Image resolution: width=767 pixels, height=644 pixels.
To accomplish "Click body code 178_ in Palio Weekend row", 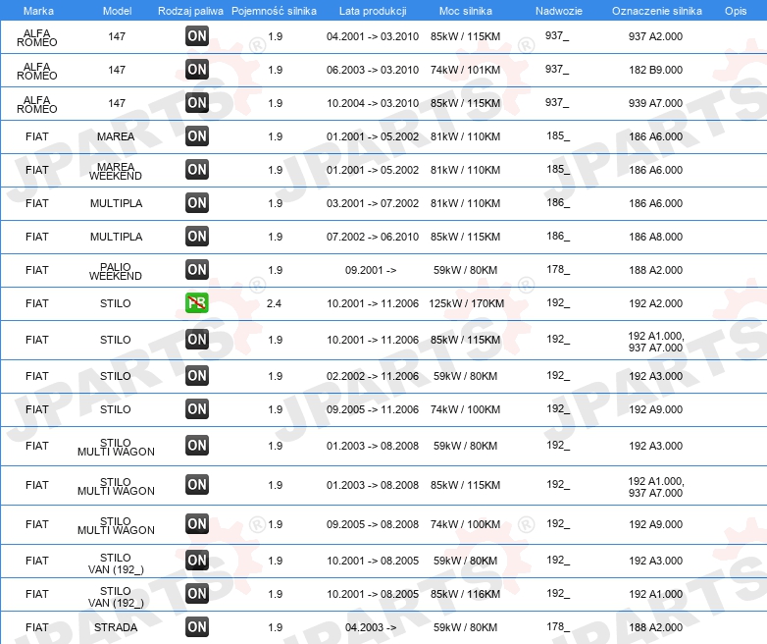I will (x=558, y=269).
